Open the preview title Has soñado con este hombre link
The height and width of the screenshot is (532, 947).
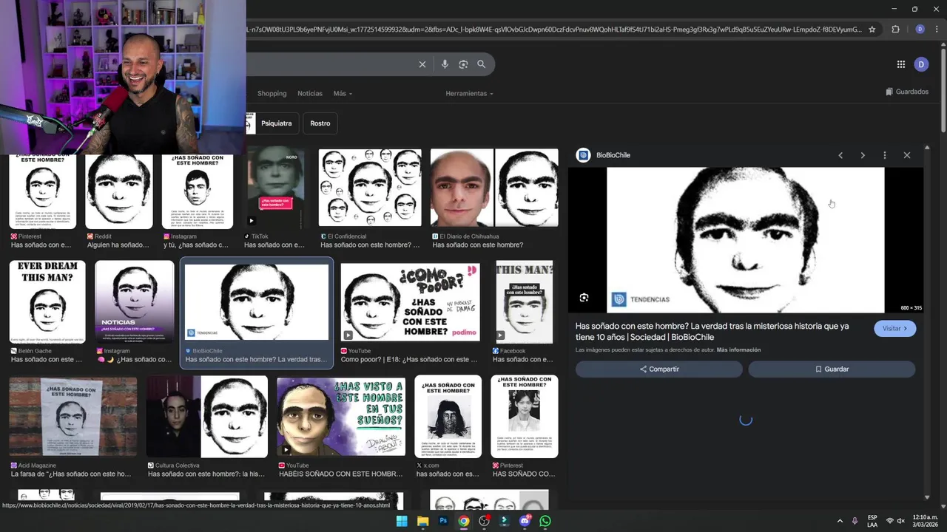click(x=712, y=332)
